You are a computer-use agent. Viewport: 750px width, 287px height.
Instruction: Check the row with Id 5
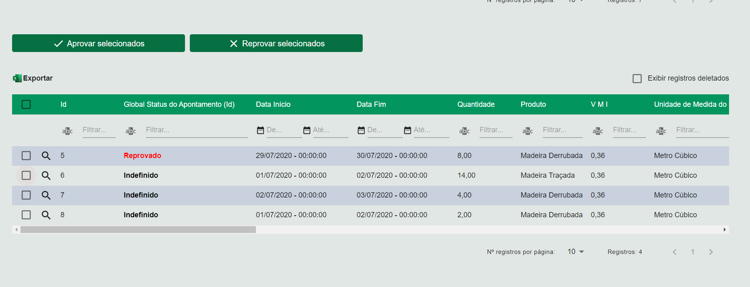[x=26, y=156]
